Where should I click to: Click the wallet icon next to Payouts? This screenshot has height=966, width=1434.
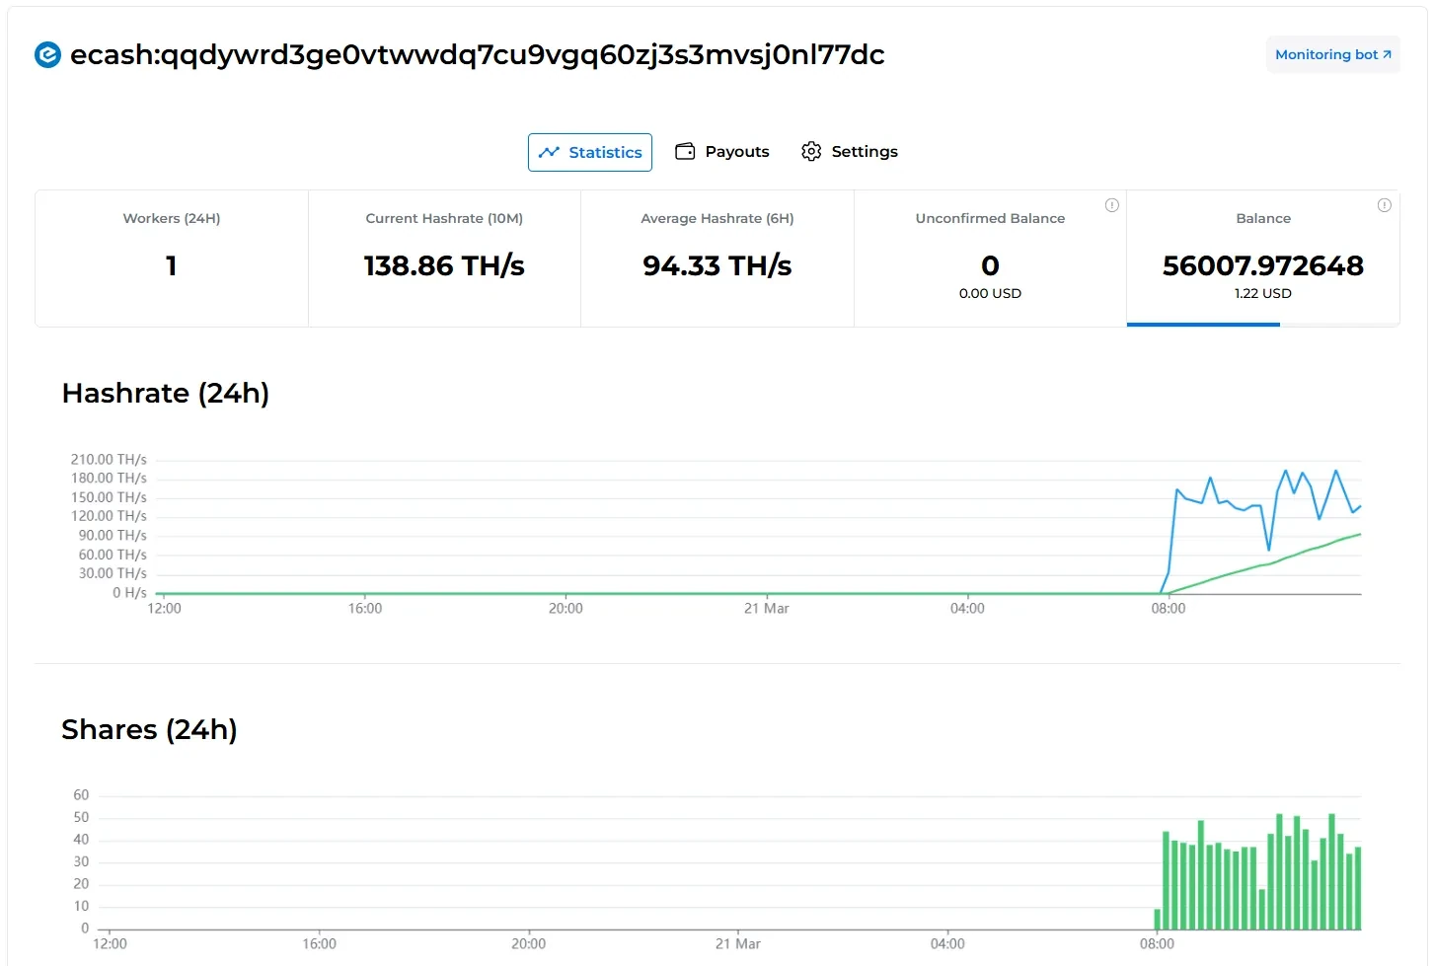pos(685,152)
